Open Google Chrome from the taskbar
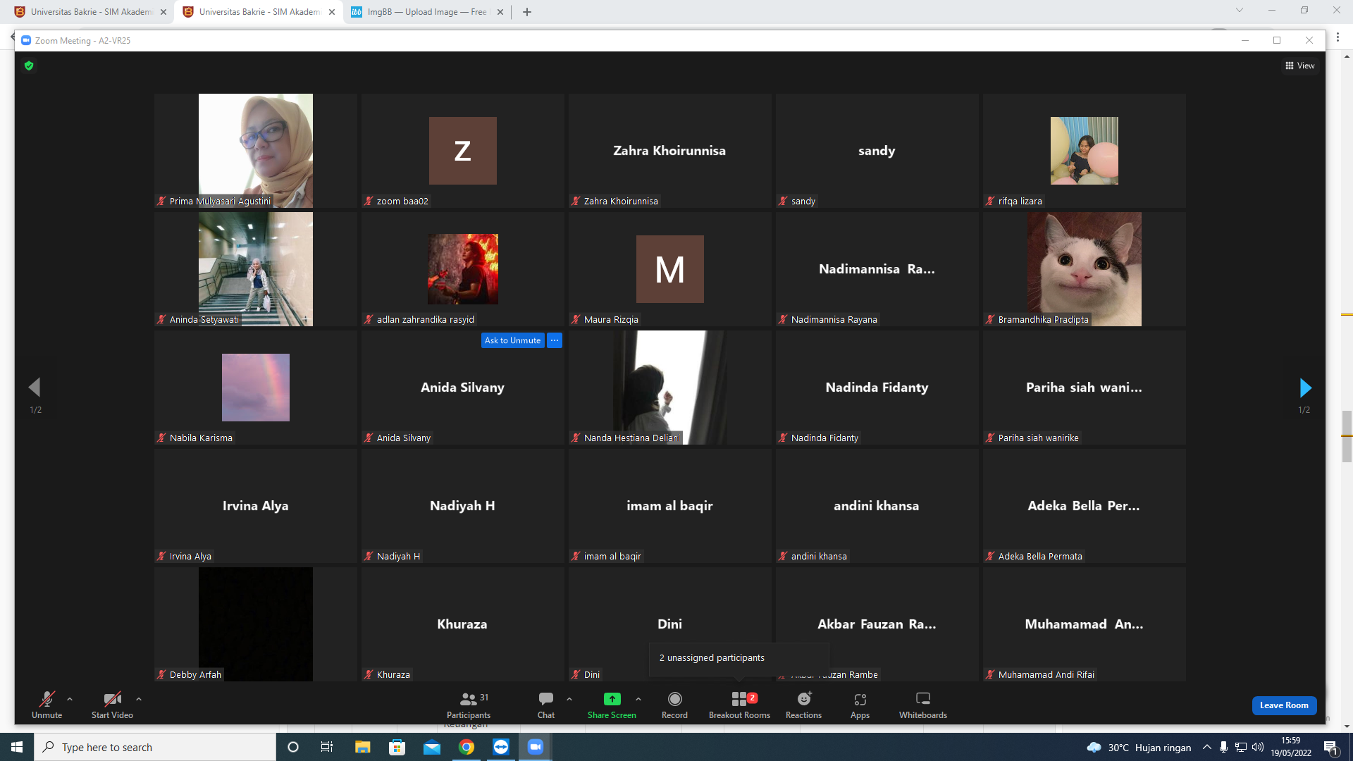This screenshot has height=761, width=1353. click(467, 747)
